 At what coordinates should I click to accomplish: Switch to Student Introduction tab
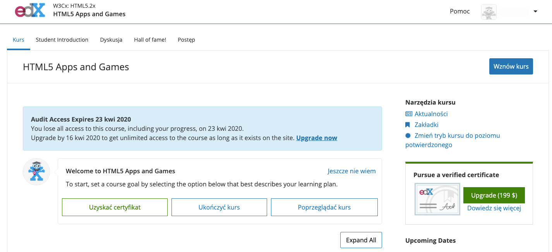(x=62, y=40)
